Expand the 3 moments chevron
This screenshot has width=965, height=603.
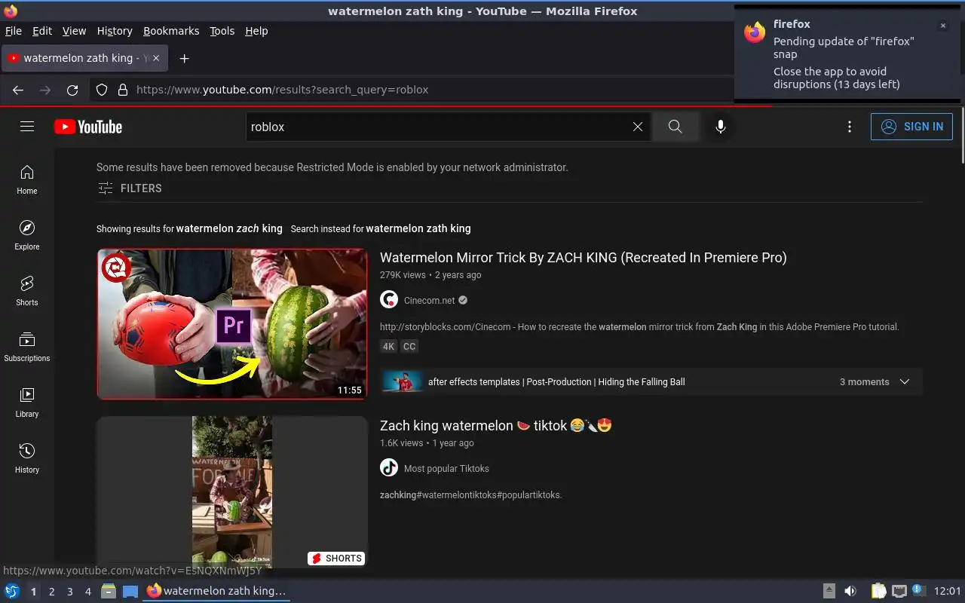(905, 382)
